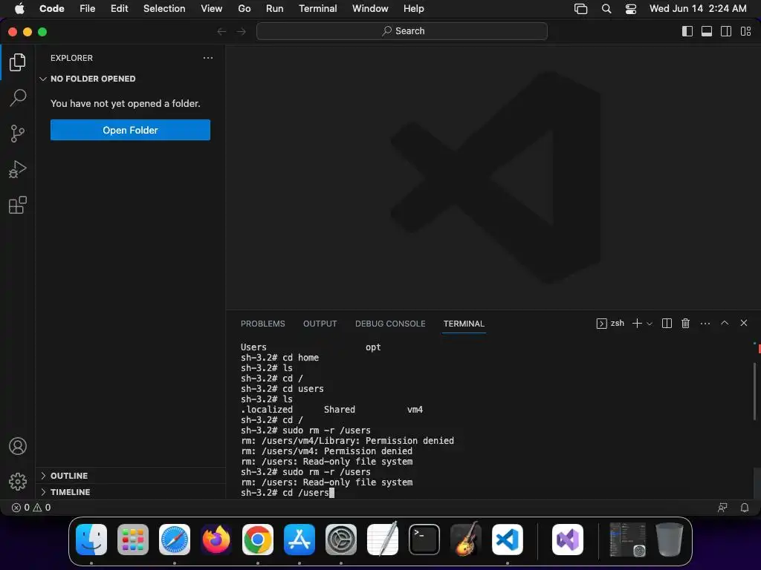Viewport: 761px width, 570px height.
Task: Toggle the secondary side bar layout icon
Action: pos(726,31)
